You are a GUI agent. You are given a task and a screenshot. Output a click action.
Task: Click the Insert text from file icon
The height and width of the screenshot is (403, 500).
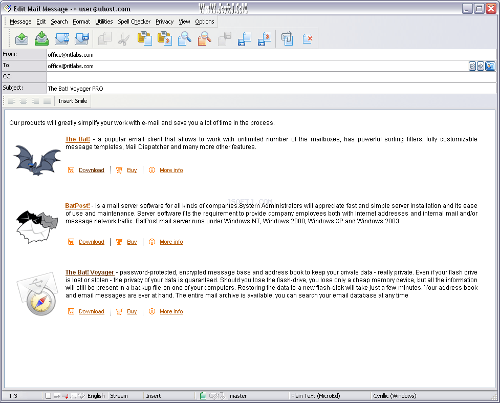[x=265, y=39]
